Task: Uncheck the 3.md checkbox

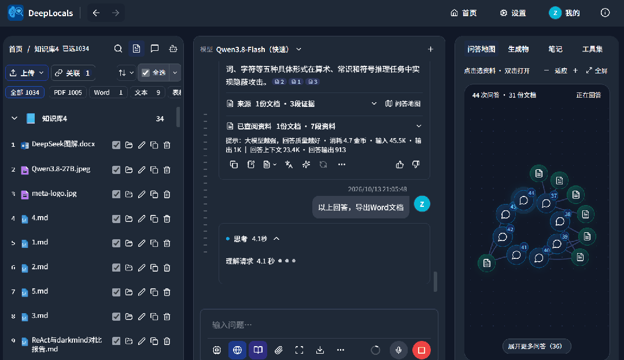Action: (x=116, y=317)
